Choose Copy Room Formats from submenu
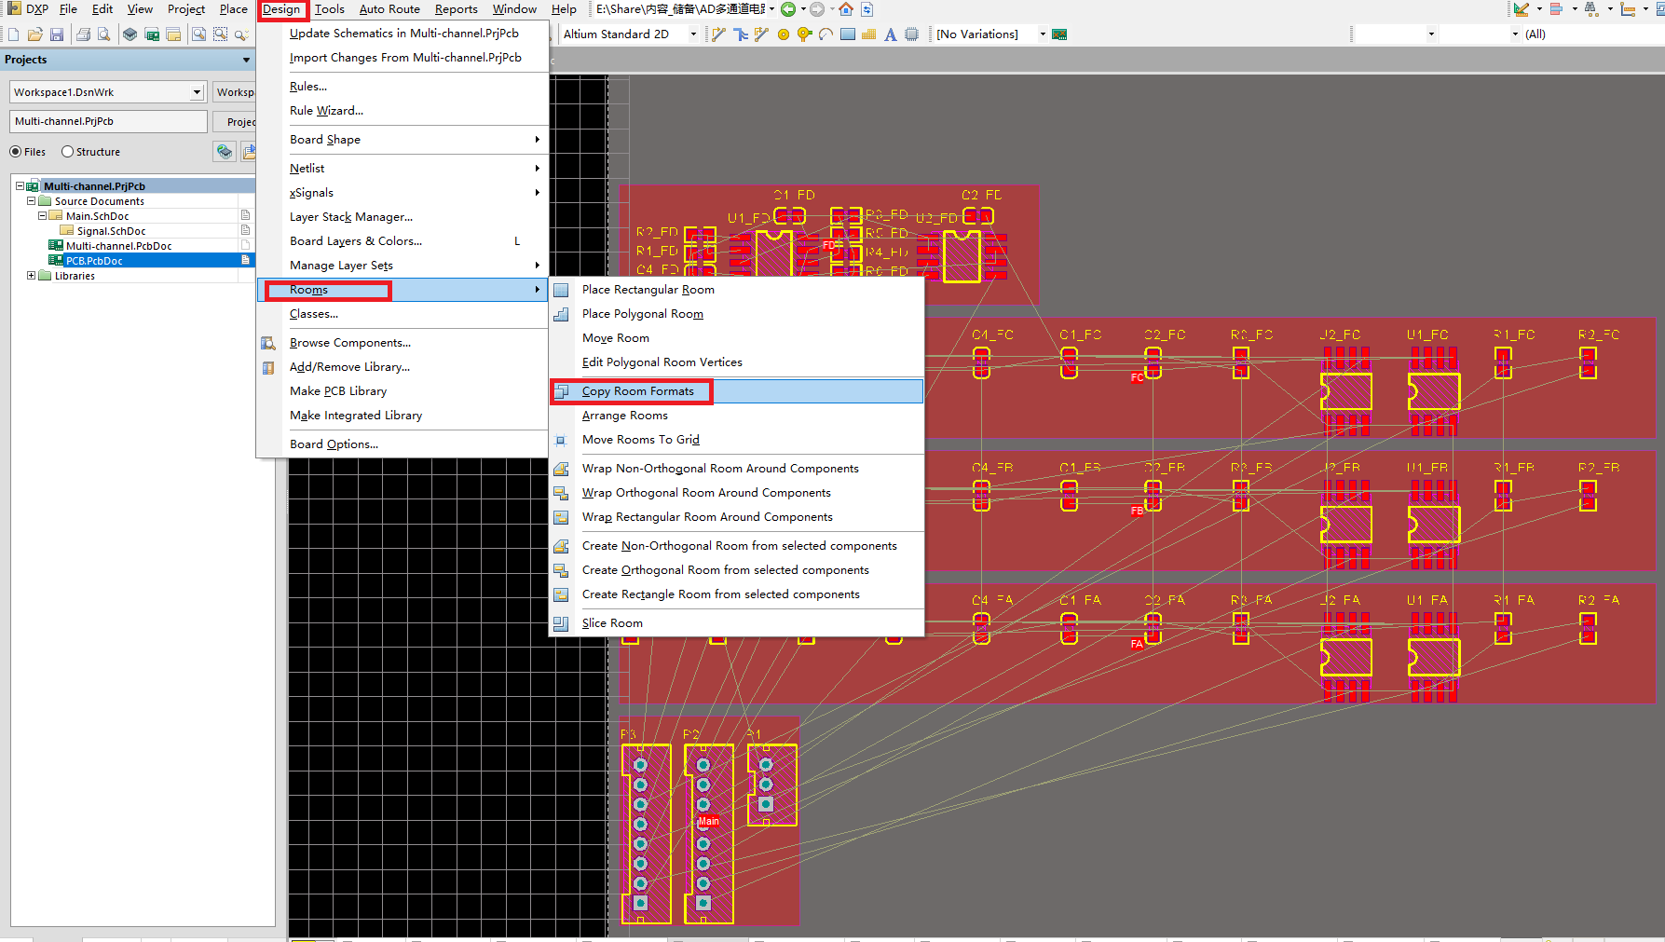This screenshot has height=942, width=1665. click(638, 391)
